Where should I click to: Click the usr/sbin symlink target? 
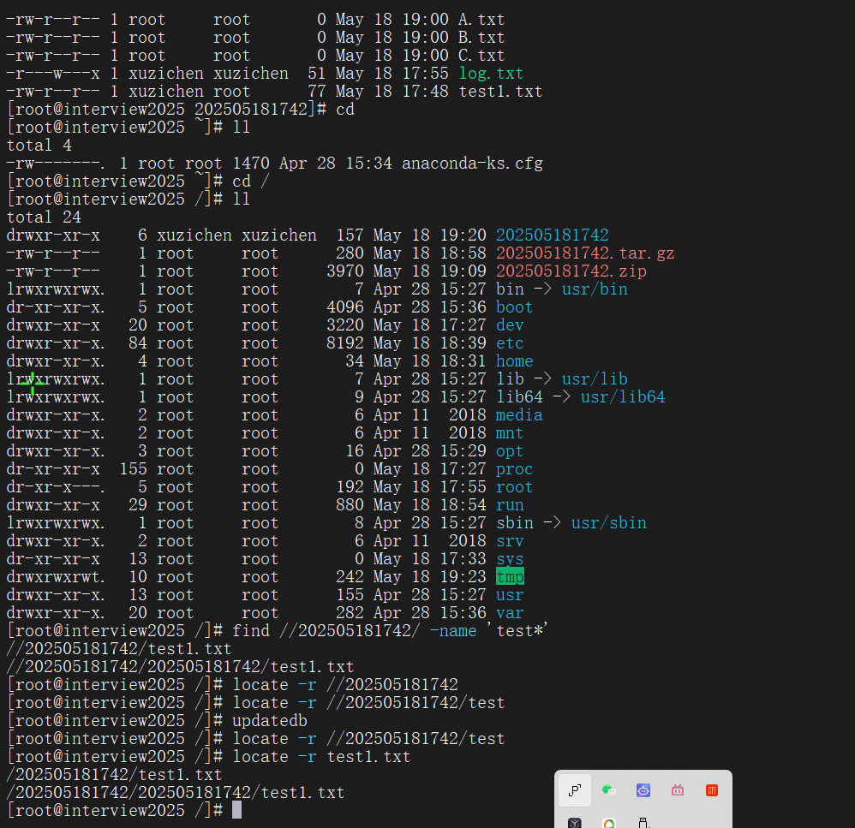point(609,523)
